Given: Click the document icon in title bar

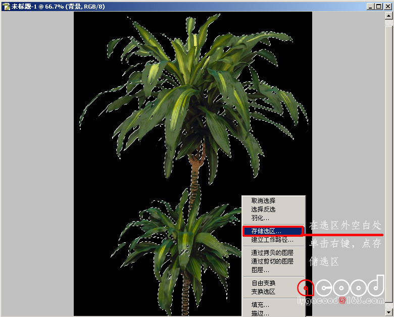Looking at the screenshot, I should tap(6, 6).
